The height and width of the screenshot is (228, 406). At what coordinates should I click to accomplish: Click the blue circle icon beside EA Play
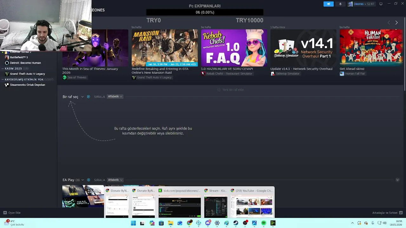click(88, 180)
